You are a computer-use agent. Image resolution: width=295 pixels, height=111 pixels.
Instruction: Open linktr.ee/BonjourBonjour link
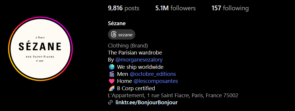[x=146, y=103]
